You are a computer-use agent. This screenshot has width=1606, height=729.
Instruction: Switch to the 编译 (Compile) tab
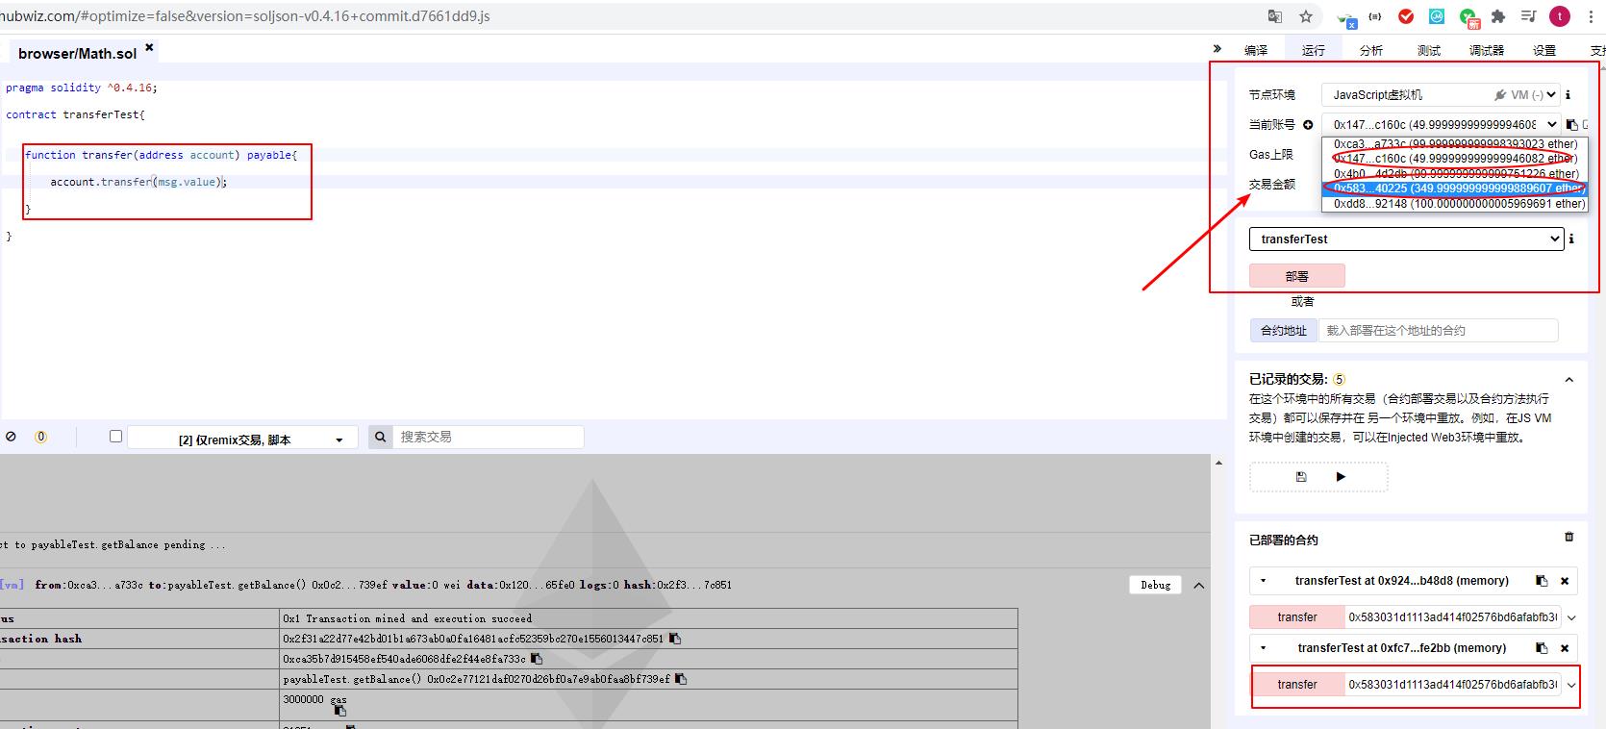(x=1256, y=50)
